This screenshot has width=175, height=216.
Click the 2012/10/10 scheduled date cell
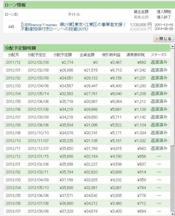pos(38,133)
